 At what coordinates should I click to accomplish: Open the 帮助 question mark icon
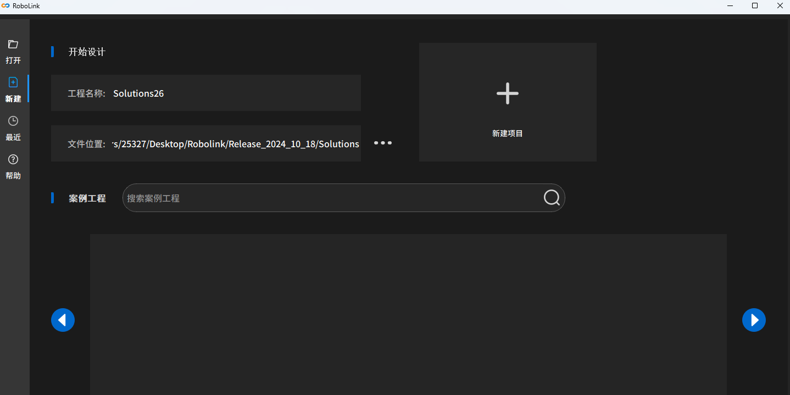pyautogui.click(x=13, y=159)
